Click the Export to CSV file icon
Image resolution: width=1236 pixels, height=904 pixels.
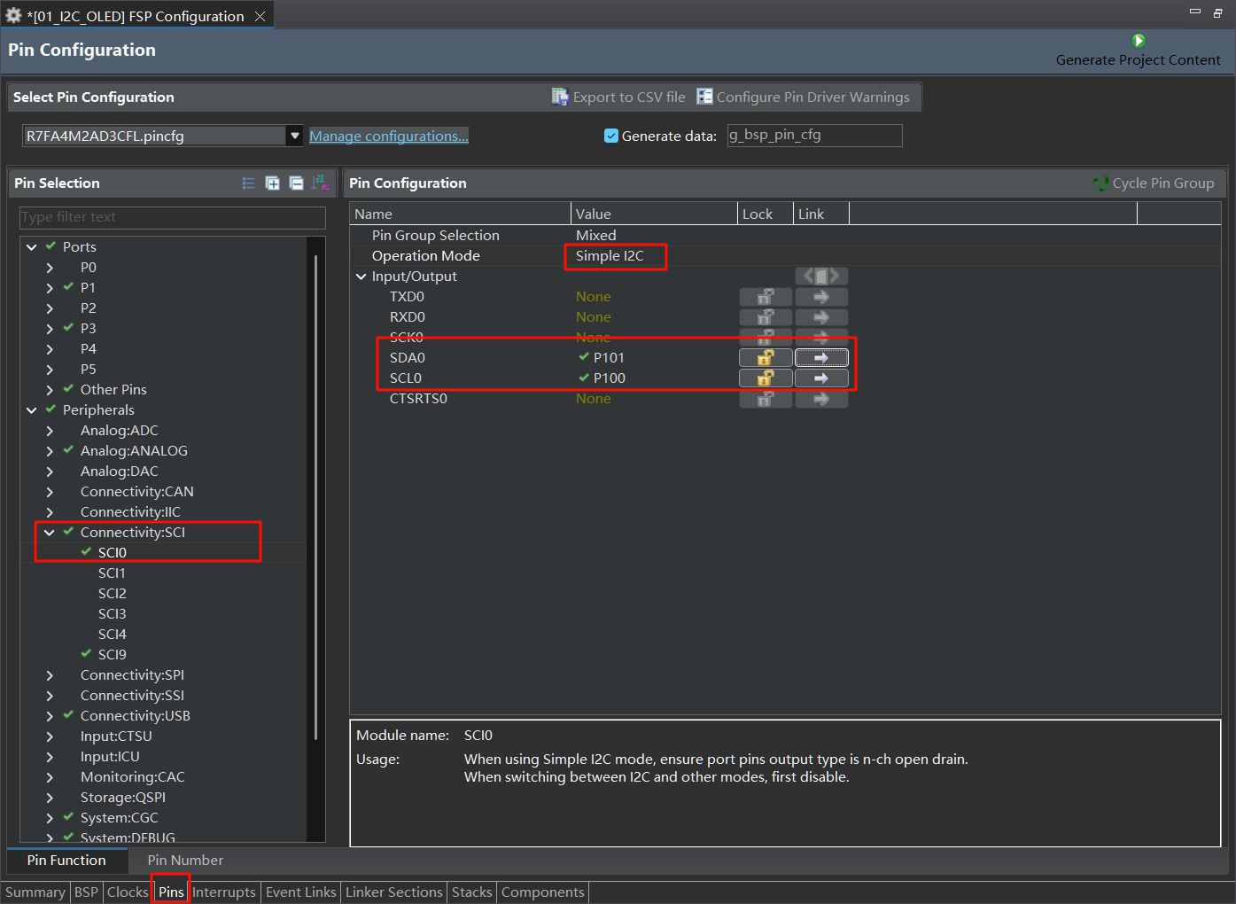[560, 97]
